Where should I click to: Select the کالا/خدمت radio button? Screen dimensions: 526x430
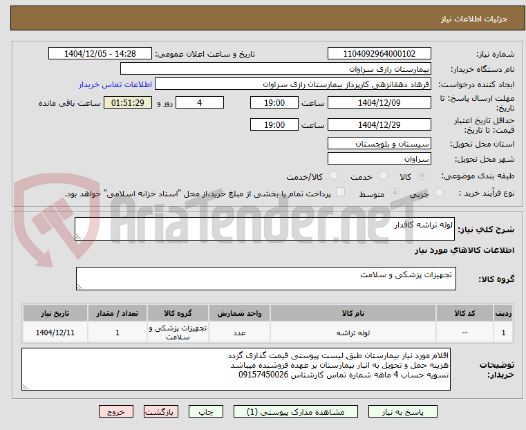tap(333, 176)
